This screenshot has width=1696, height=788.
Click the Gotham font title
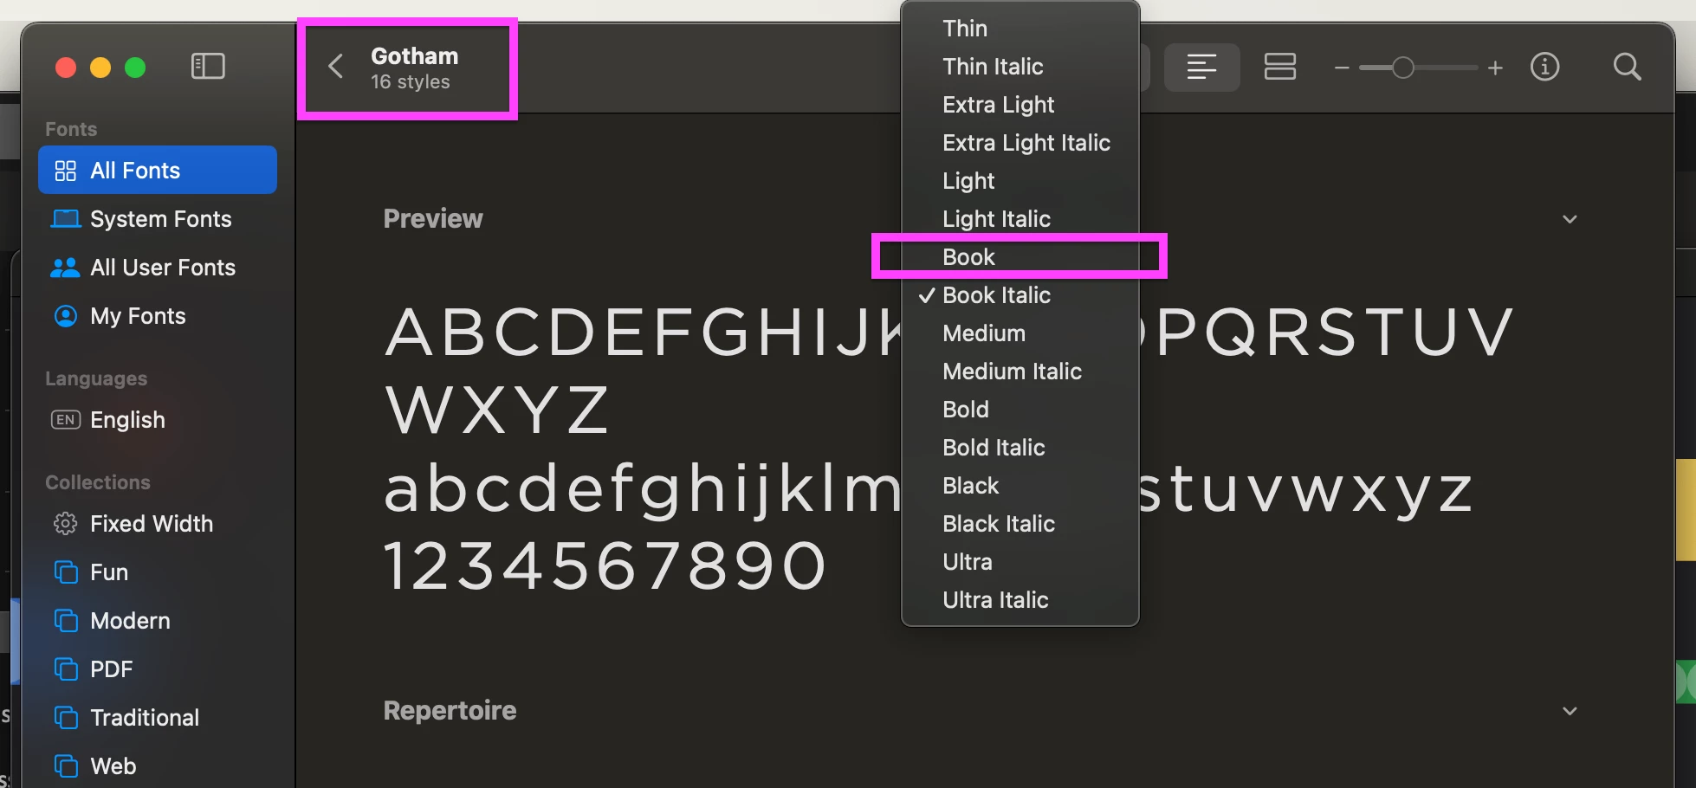click(x=415, y=56)
